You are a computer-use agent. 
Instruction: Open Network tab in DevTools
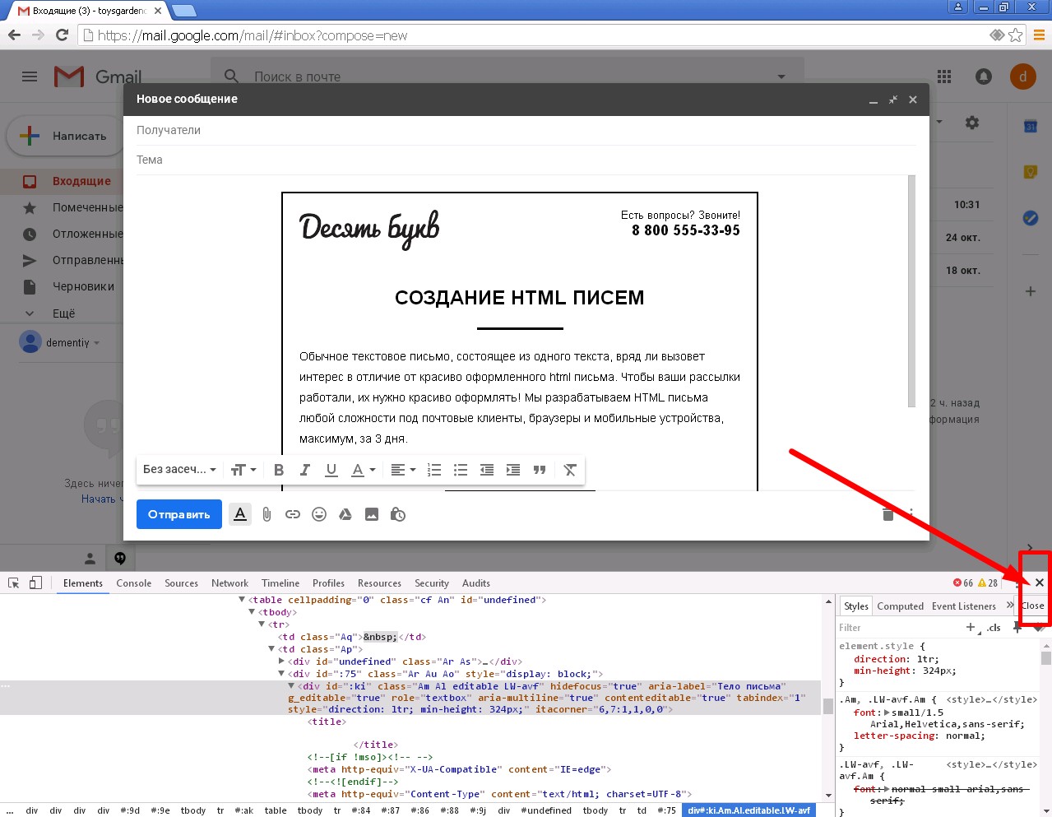click(229, 583)
